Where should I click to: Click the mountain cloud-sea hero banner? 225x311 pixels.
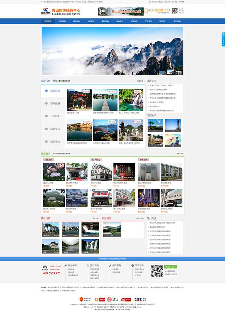(112, 51)
